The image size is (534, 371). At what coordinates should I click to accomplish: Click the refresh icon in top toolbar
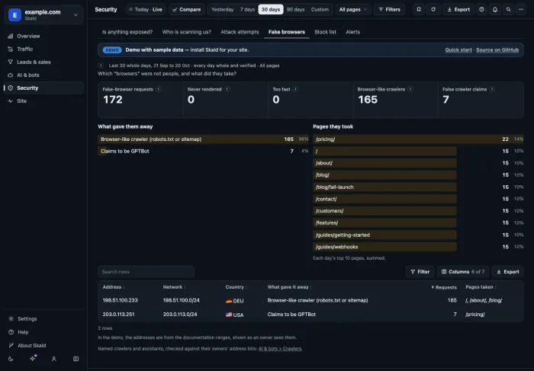coord(433,9)
